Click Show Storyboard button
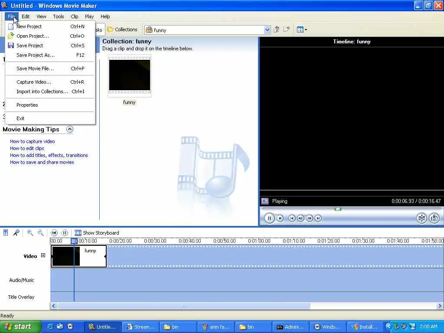 (x=97, y=233)
